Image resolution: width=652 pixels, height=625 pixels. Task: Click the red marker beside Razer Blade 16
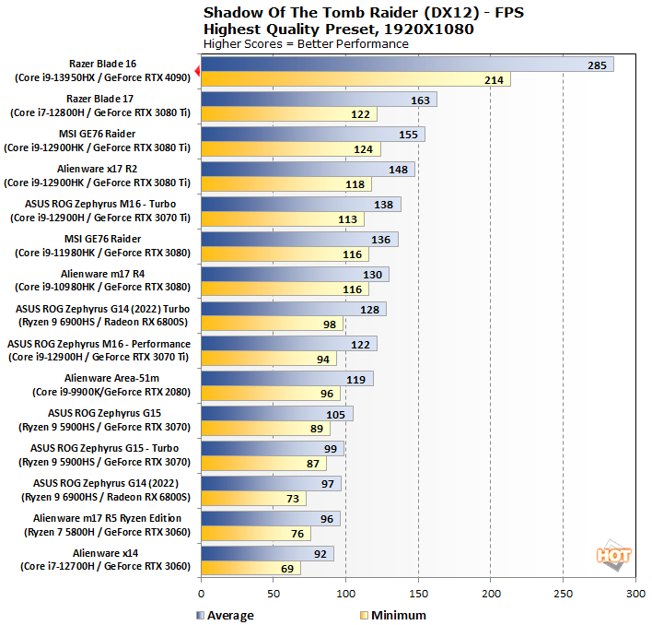click(x=197, y=71)
